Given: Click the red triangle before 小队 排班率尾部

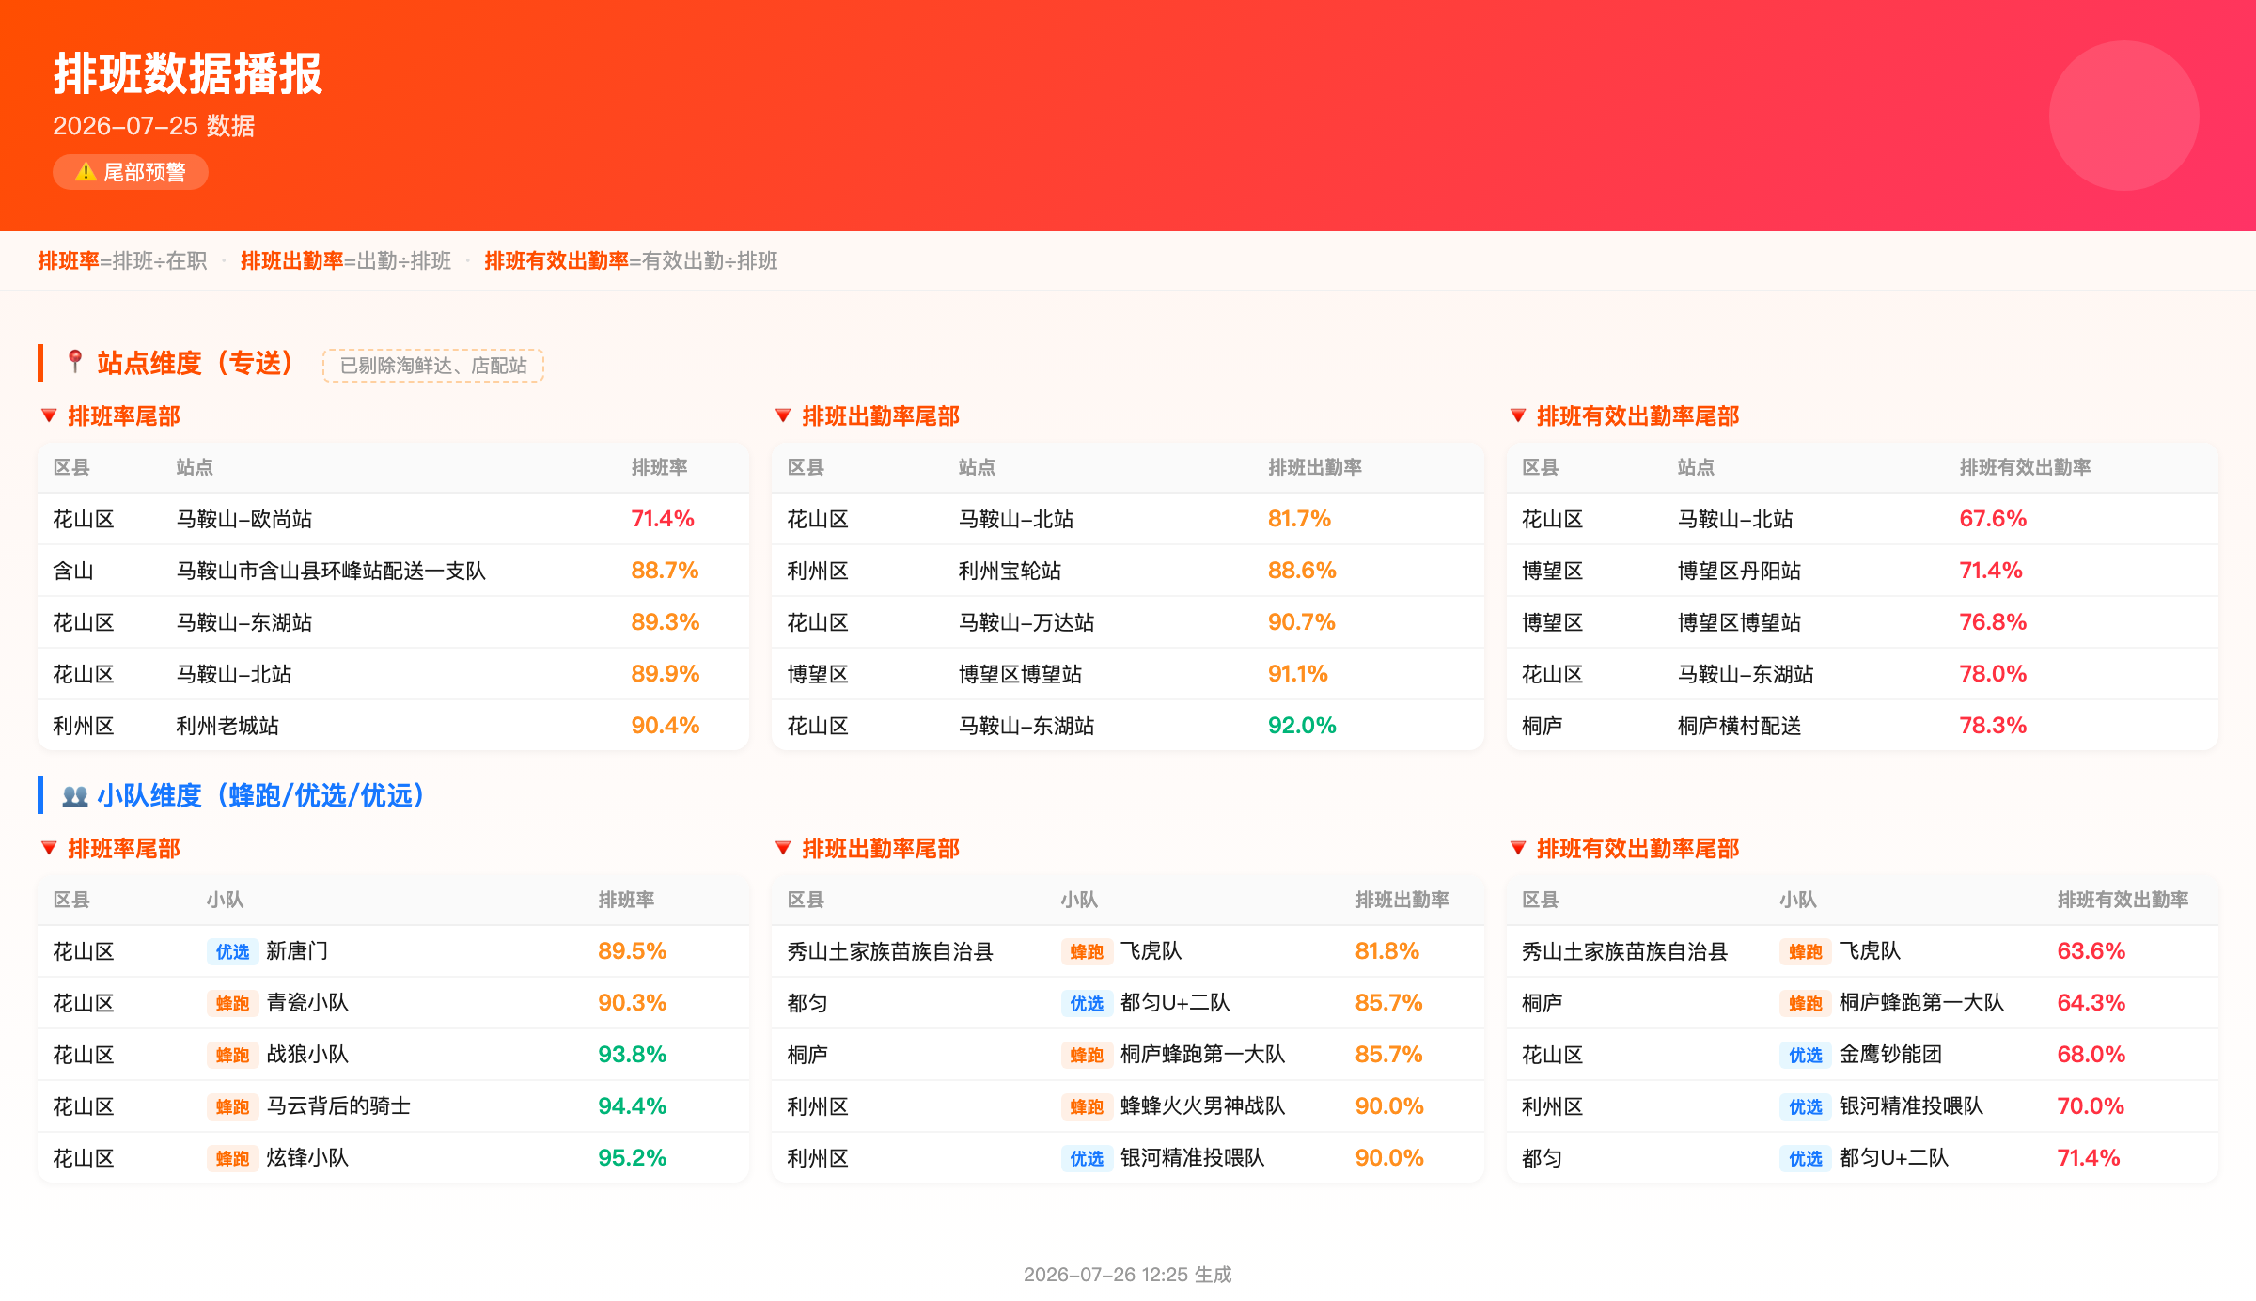Looking at the screenshot, I should [49, 848].
